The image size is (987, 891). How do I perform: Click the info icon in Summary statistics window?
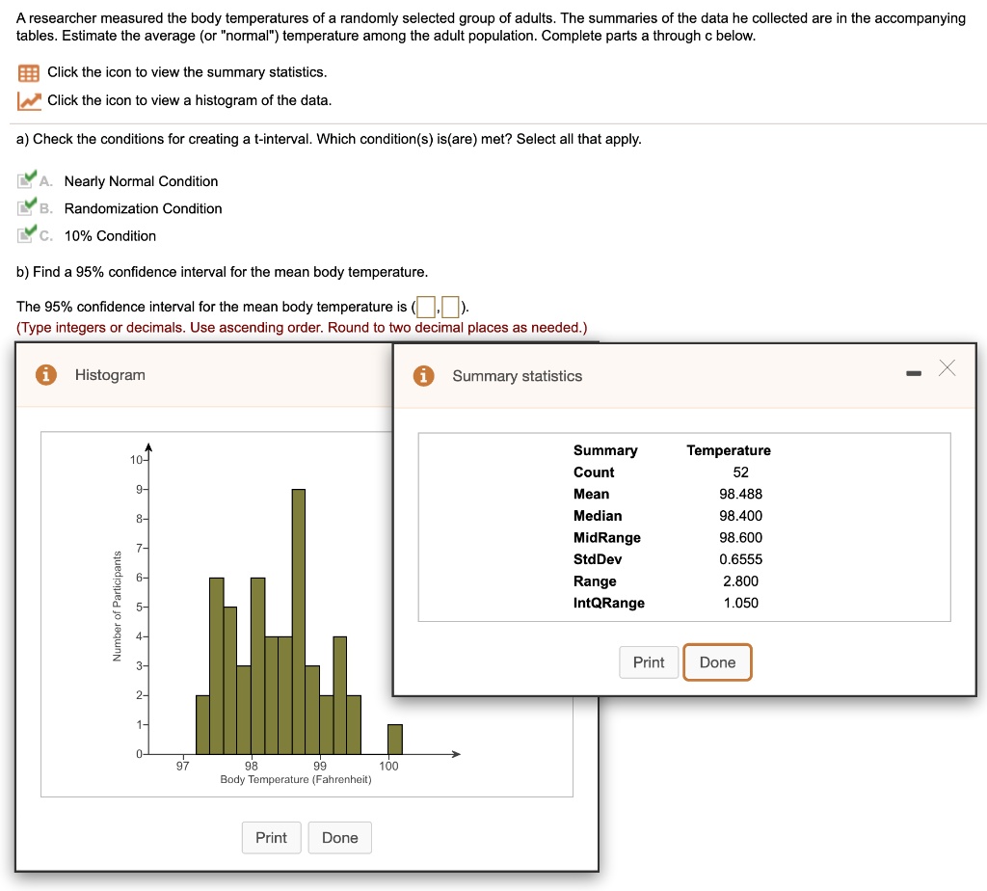[422, 376]
